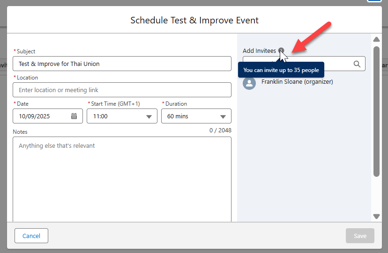
Task: Click the Cancel button
Action: 31,236
